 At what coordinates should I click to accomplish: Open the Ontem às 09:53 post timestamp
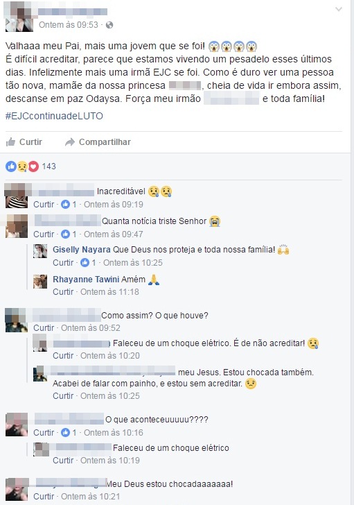69,25
